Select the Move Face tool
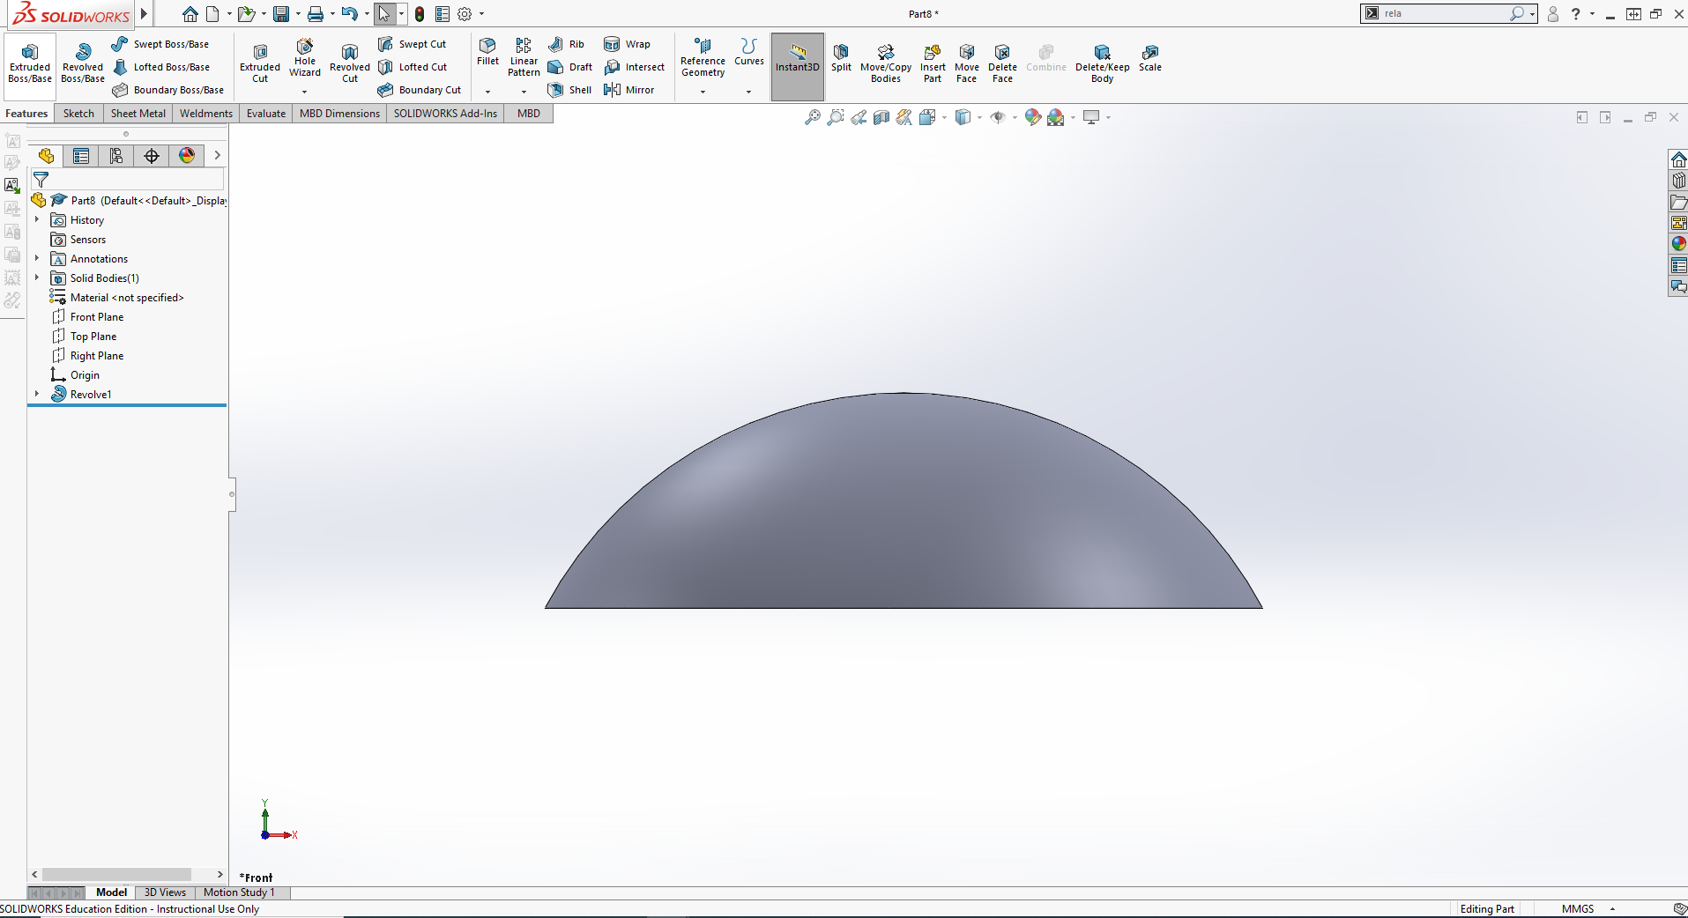Viewport: 1688px width, 918px height. [x=967, y=63]
